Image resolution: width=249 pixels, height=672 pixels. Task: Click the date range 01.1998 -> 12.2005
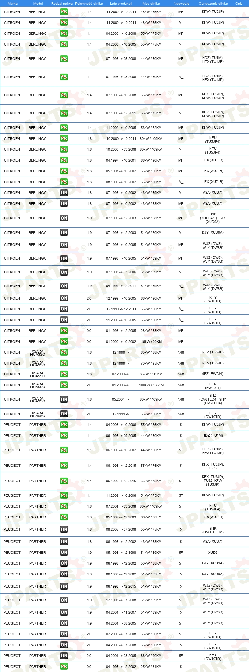(x=121, y=331)
